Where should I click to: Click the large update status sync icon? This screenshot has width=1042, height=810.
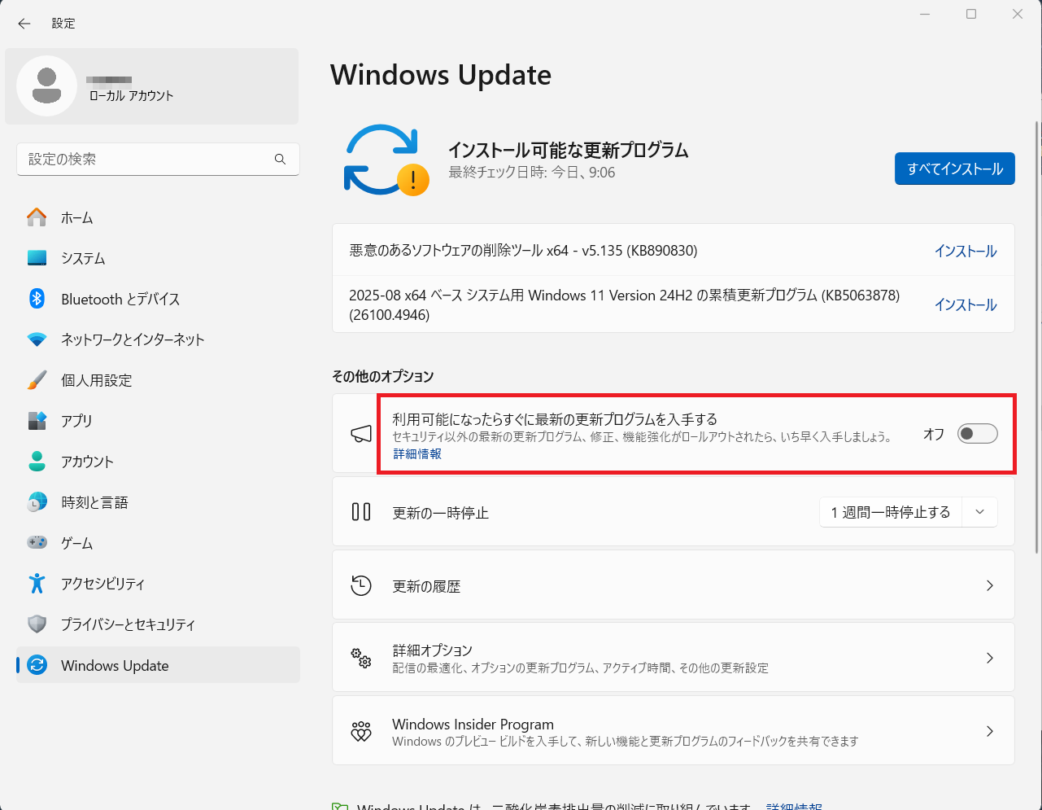click(386, 160)
